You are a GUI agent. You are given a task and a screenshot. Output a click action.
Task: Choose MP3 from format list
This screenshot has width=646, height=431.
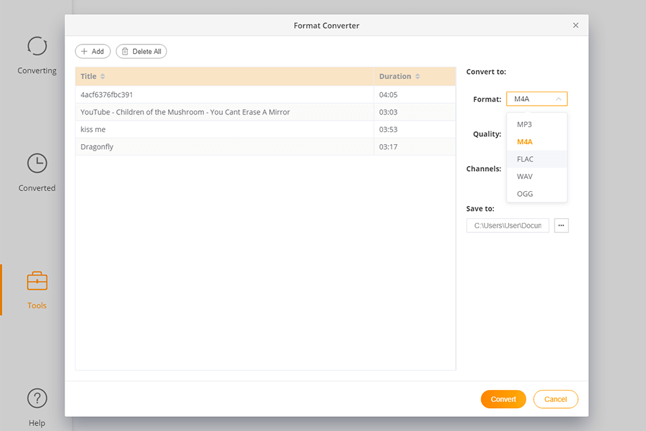click(524, 125)
